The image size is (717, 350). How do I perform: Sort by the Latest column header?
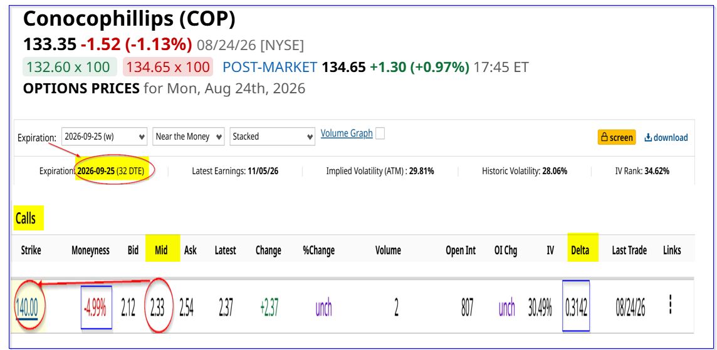click(226, 250)
